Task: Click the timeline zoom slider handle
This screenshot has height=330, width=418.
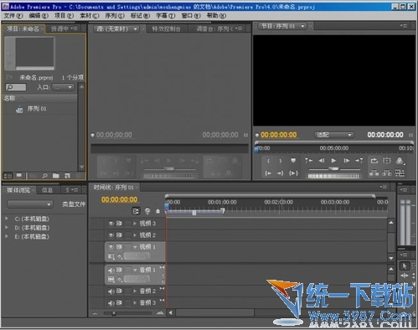Action: [x=114, y=313]
